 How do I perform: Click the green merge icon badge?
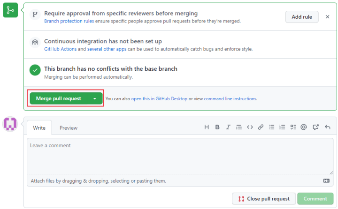[x=10, y=10]
